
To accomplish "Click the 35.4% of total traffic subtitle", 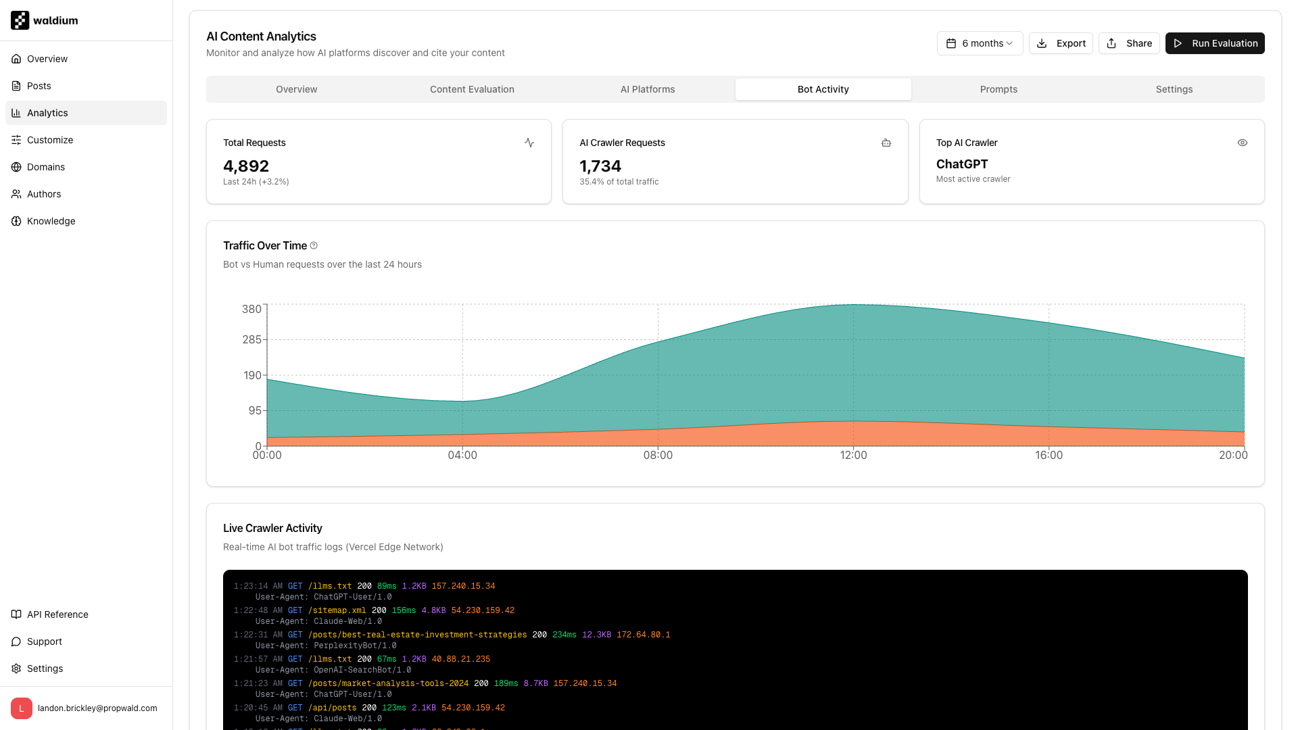I will pyautogui.click(x=619, y=182).
